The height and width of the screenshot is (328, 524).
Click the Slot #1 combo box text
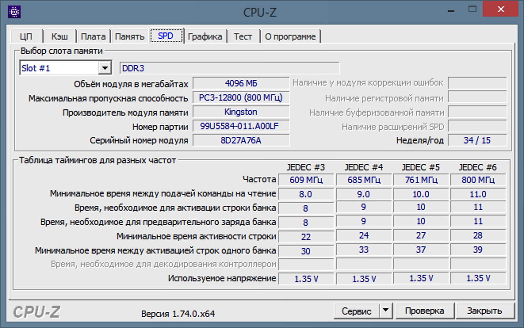click(x=59, y=68)
